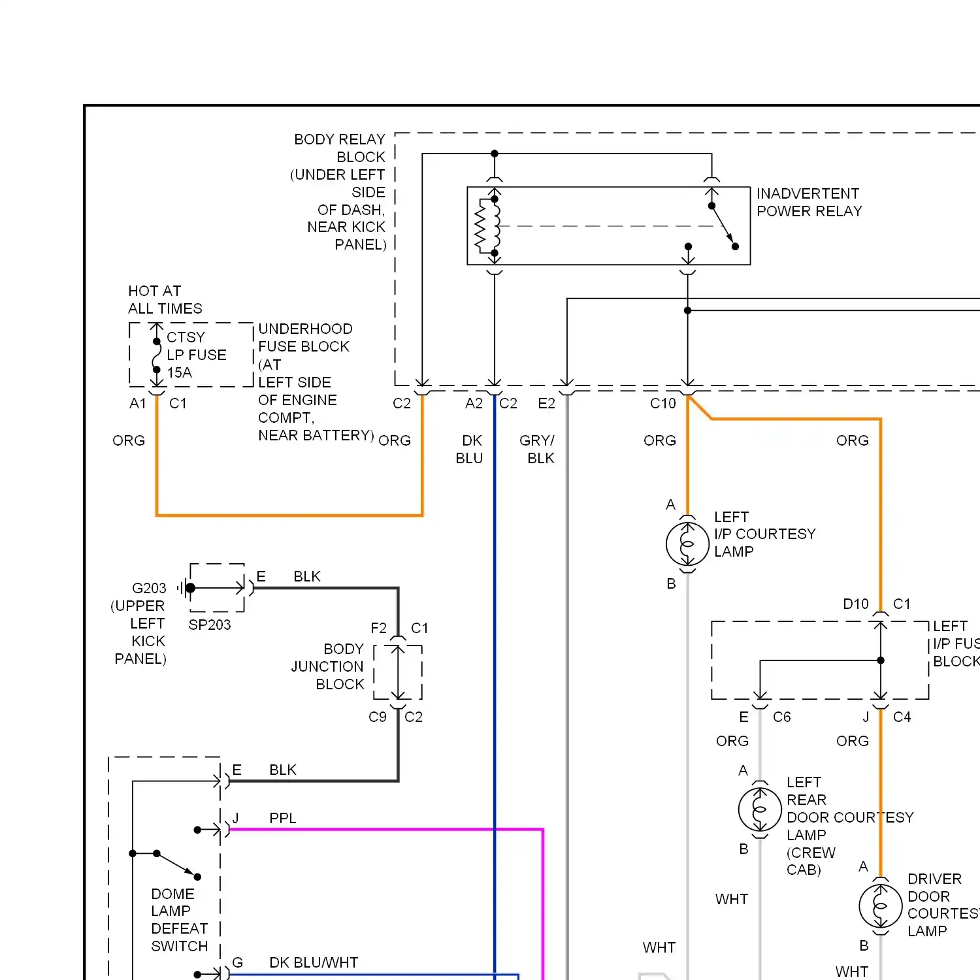This screenshot has width=980, height=980.
Task: Click terminal G label on the defeat switch
Action: [x=238, y=962]
